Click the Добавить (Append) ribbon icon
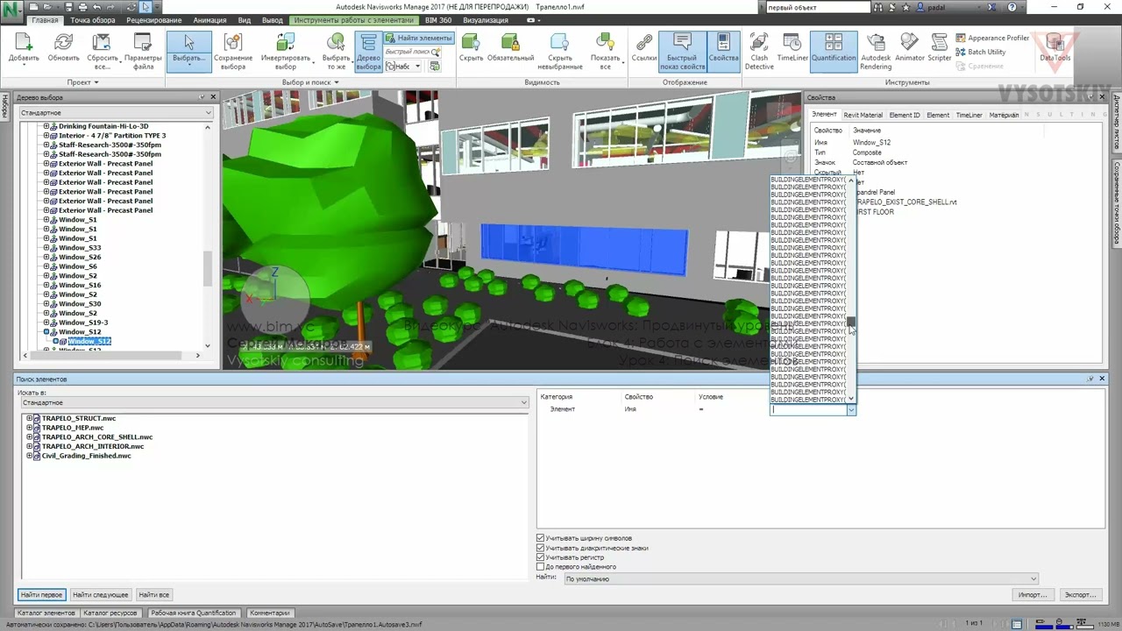 tap(24, 49)
